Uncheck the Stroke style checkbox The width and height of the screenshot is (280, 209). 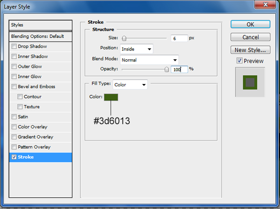click(x=14, y=157)
